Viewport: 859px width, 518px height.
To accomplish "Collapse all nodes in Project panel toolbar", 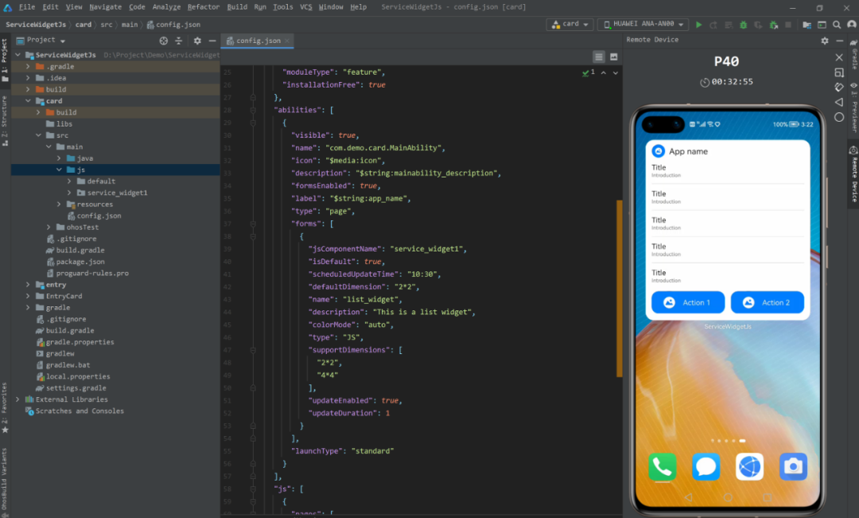I will pyautogui.click(x=177, y=41).
